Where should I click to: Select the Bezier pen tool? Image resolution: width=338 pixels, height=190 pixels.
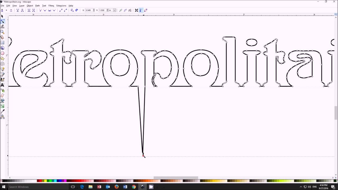pyautogui.click(x=2, y=74)
